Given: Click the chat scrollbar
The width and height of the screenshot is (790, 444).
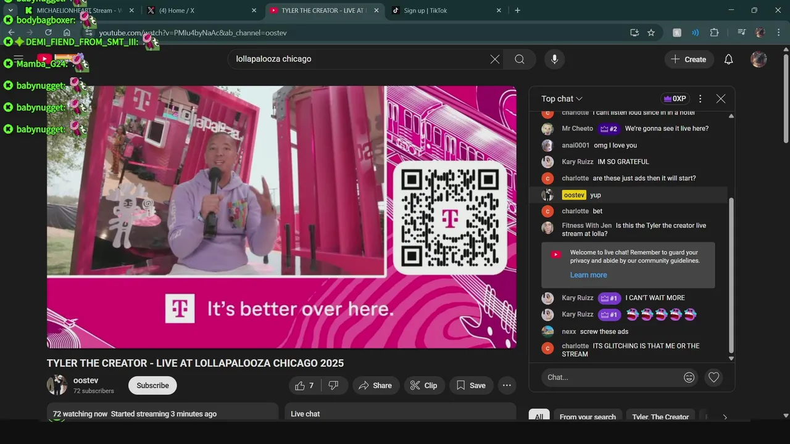Looking at the screenshot, I should tap(731, 274).
